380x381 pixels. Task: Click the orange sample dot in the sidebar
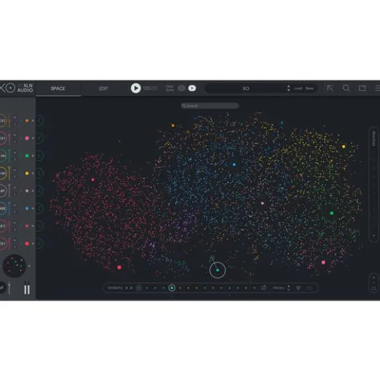pos(27,121)
